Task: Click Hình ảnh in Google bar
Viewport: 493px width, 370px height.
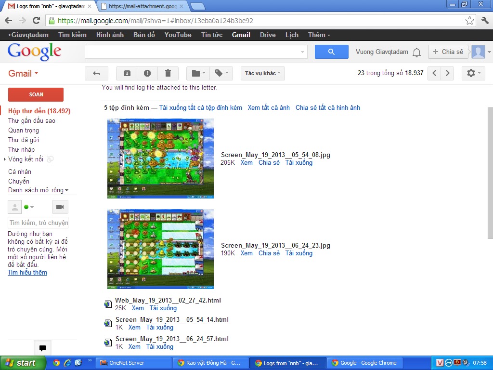Action: [110, 35]
